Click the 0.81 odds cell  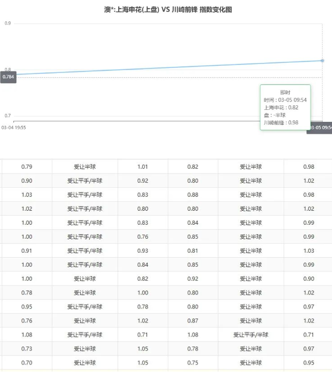point(193,251)
